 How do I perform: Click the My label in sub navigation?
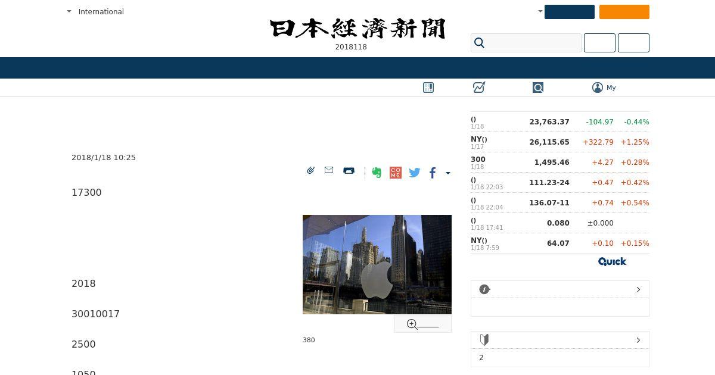click(611, 87)
